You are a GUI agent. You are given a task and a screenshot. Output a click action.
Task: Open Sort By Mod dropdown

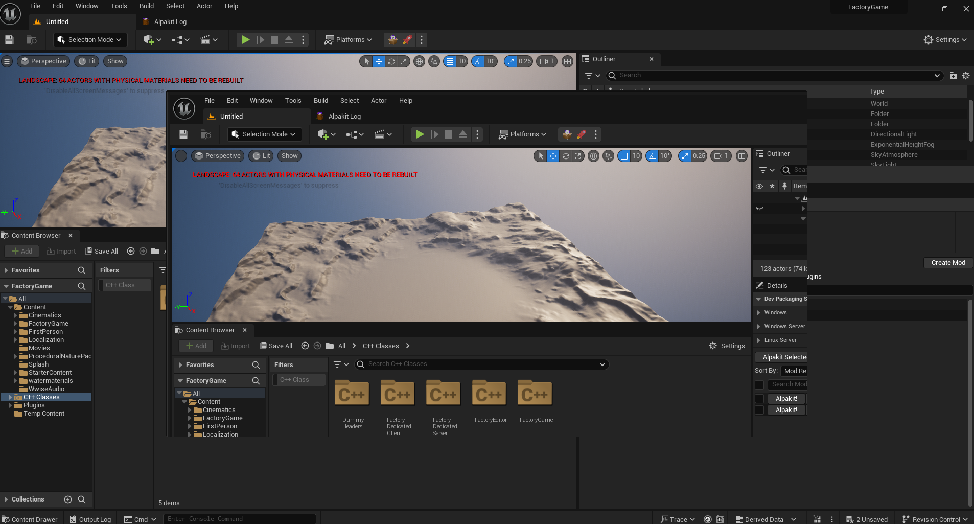tap(795, 371)
